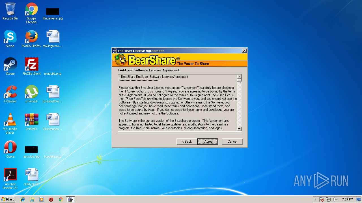
Task: Open the Windows Start menu
Action: (8, 199)
